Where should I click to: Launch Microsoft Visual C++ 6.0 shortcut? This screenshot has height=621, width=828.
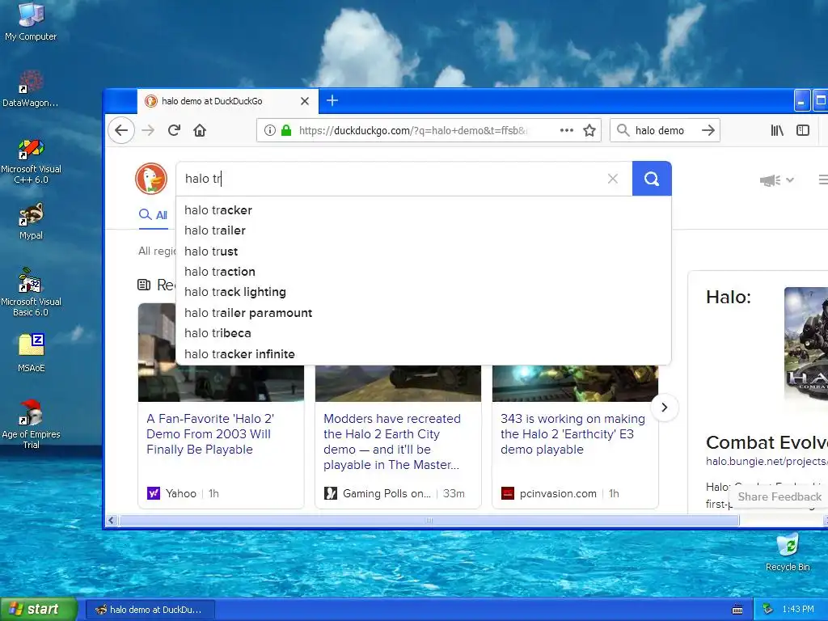(x=31, y=161)
